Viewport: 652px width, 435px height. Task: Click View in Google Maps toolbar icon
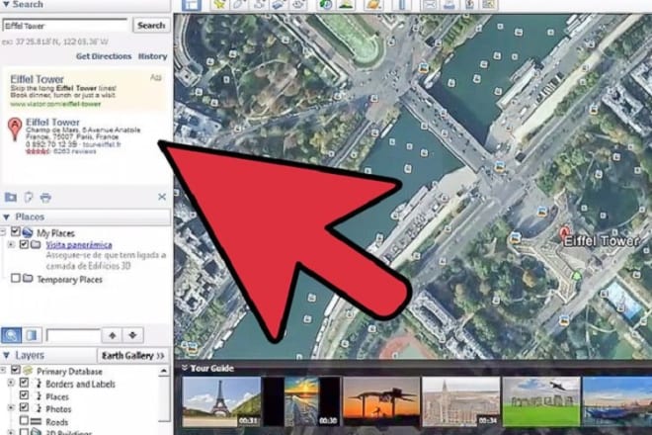pyautogui.click(x=489, y=5)
